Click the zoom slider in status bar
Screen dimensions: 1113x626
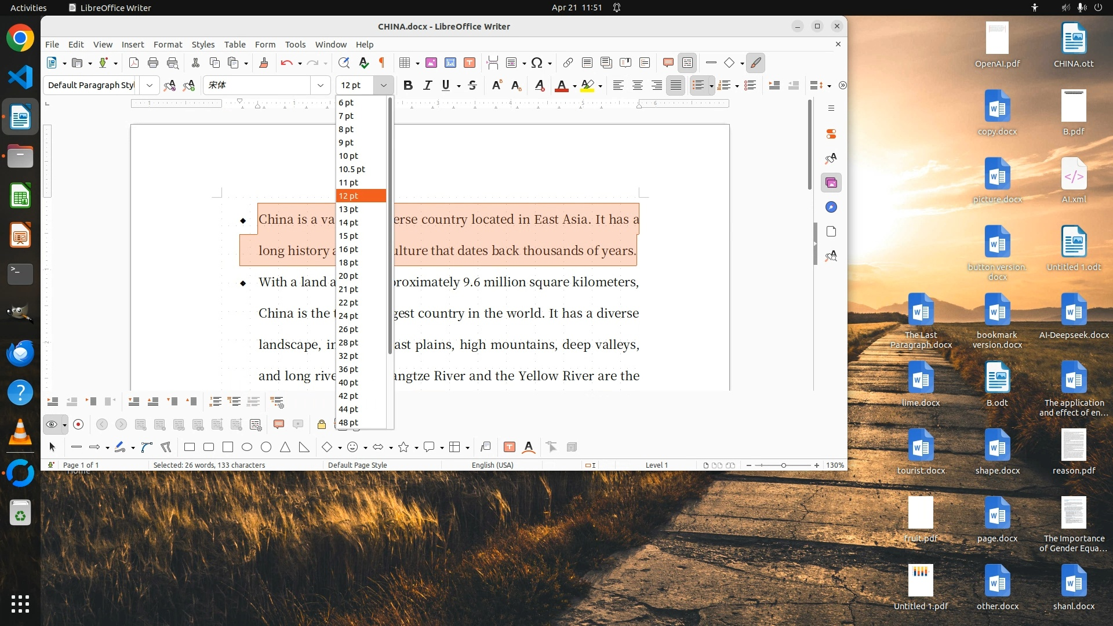[x=783, y=465]
